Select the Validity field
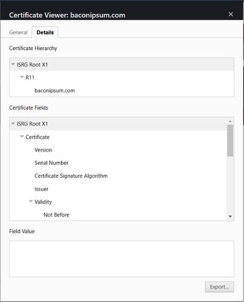The height and width of the screenshot is (302, 244). click(x=118, y=202)
